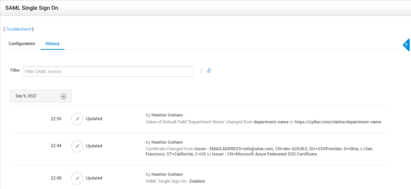
Task: Click the Enabled status text
Action: click(x=197, y=181)
